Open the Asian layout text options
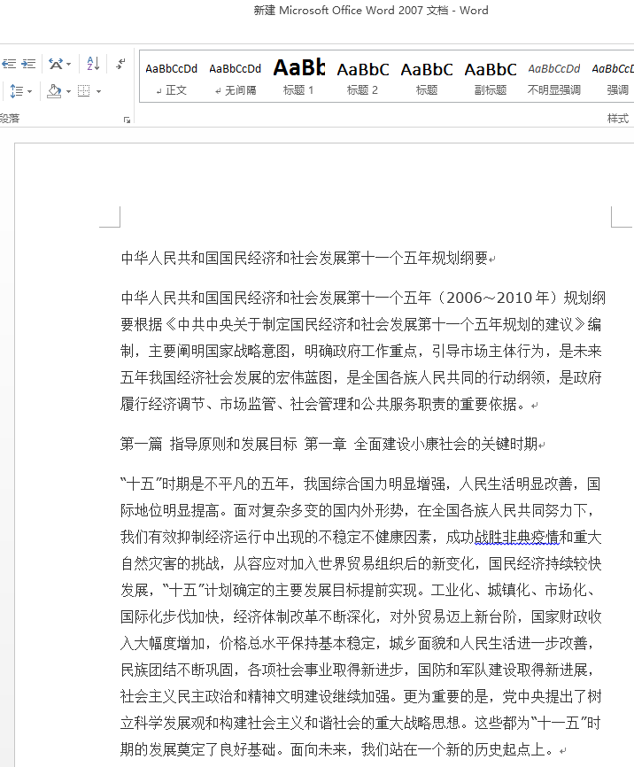 [56, 64]
